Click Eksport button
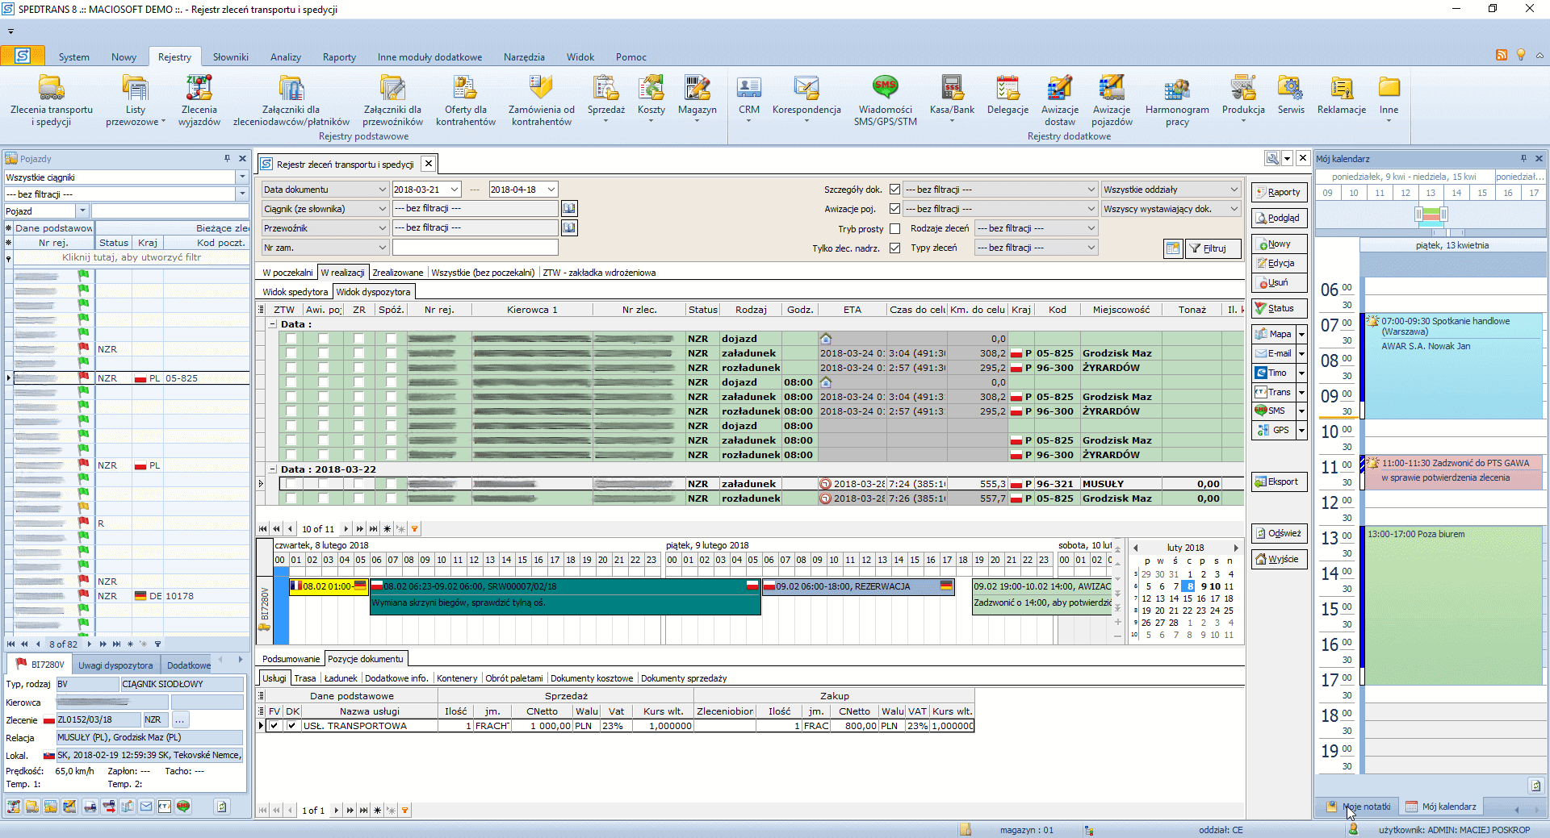 [1279, 482]
